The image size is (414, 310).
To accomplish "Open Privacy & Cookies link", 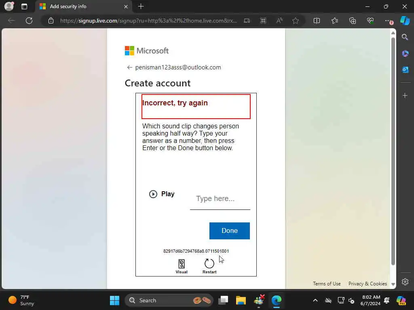I will coord(368,284).
